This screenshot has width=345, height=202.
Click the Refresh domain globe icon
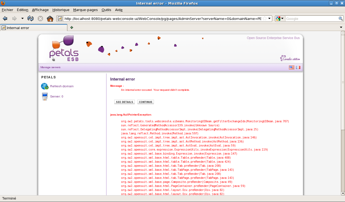coord(44,86)
